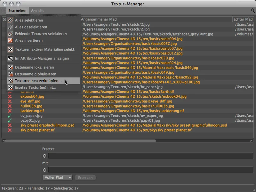This screenshot has height=192, width=256.
Task: Click the Dateiname lokalisieren icon
Action: (11, 67)
